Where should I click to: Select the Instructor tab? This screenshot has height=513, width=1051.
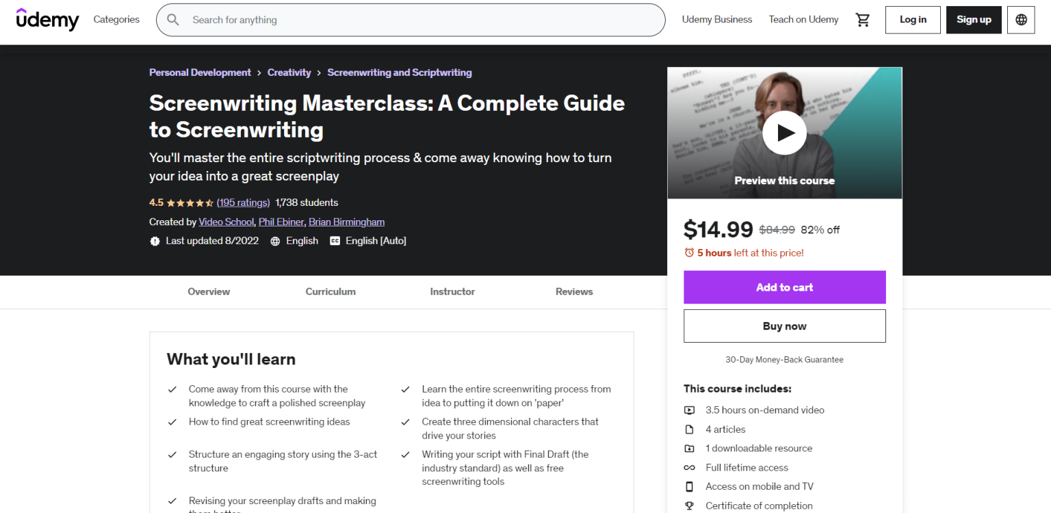(x=452, y=291)
